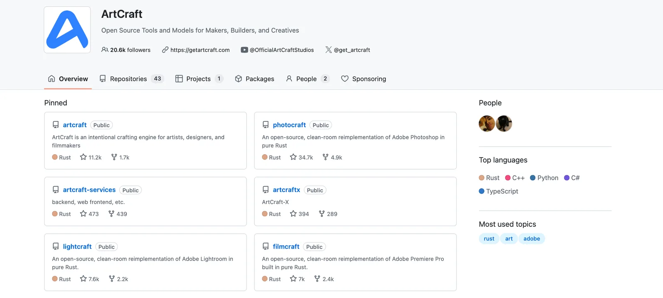Click the fork icon showing 2.2k forks
The width and height of the screenshot is (663, 298).
pyautogui.click(x=111, y=279)
